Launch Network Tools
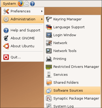Image resolution: width=102 pixels, height=108 pixels. [x=72, y=51]
